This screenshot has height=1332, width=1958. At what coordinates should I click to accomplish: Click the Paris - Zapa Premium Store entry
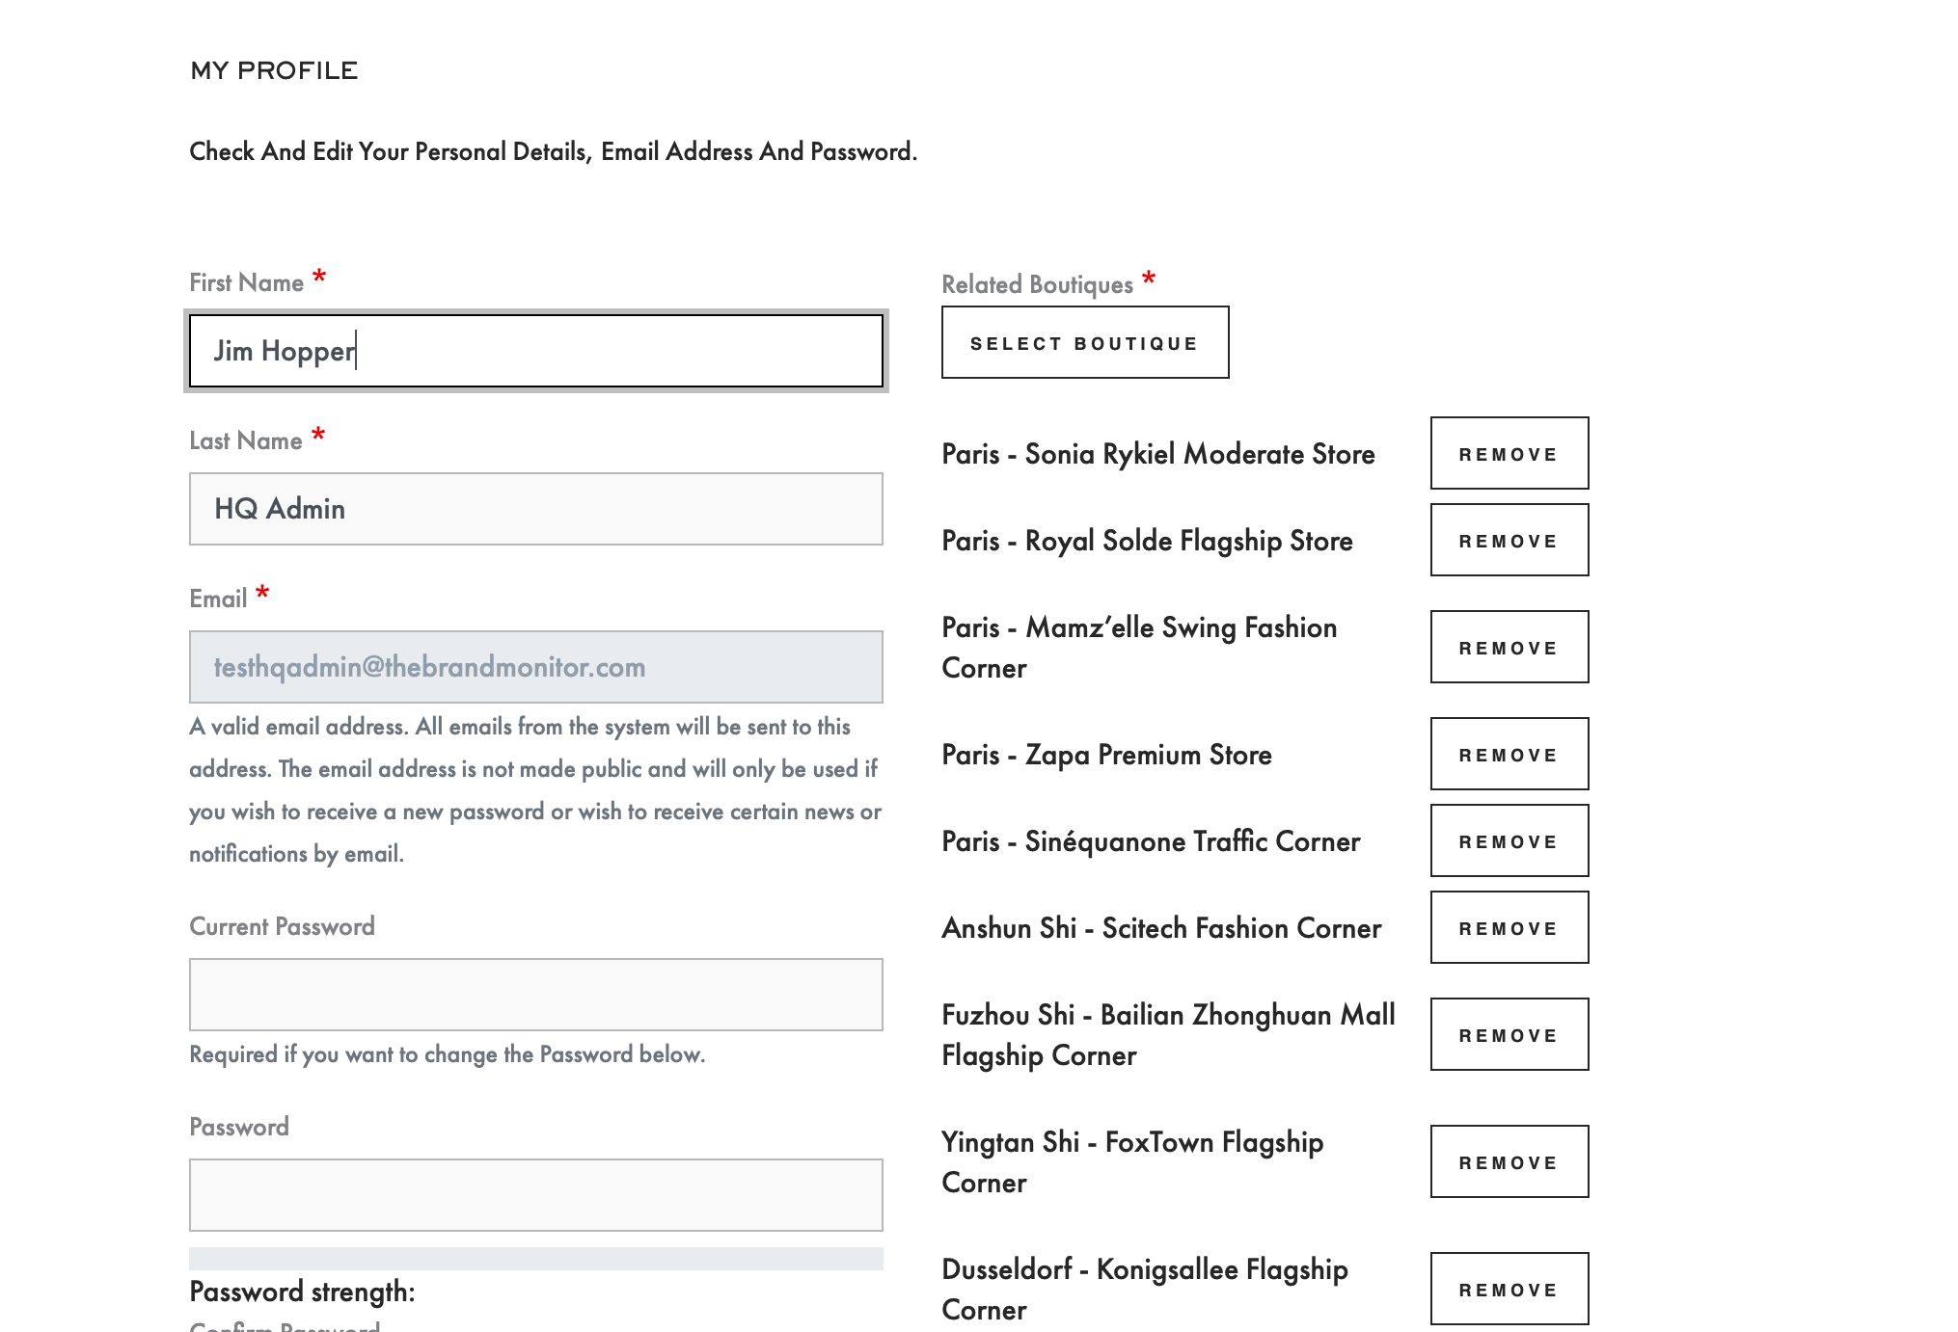(x=1106, y=755)
